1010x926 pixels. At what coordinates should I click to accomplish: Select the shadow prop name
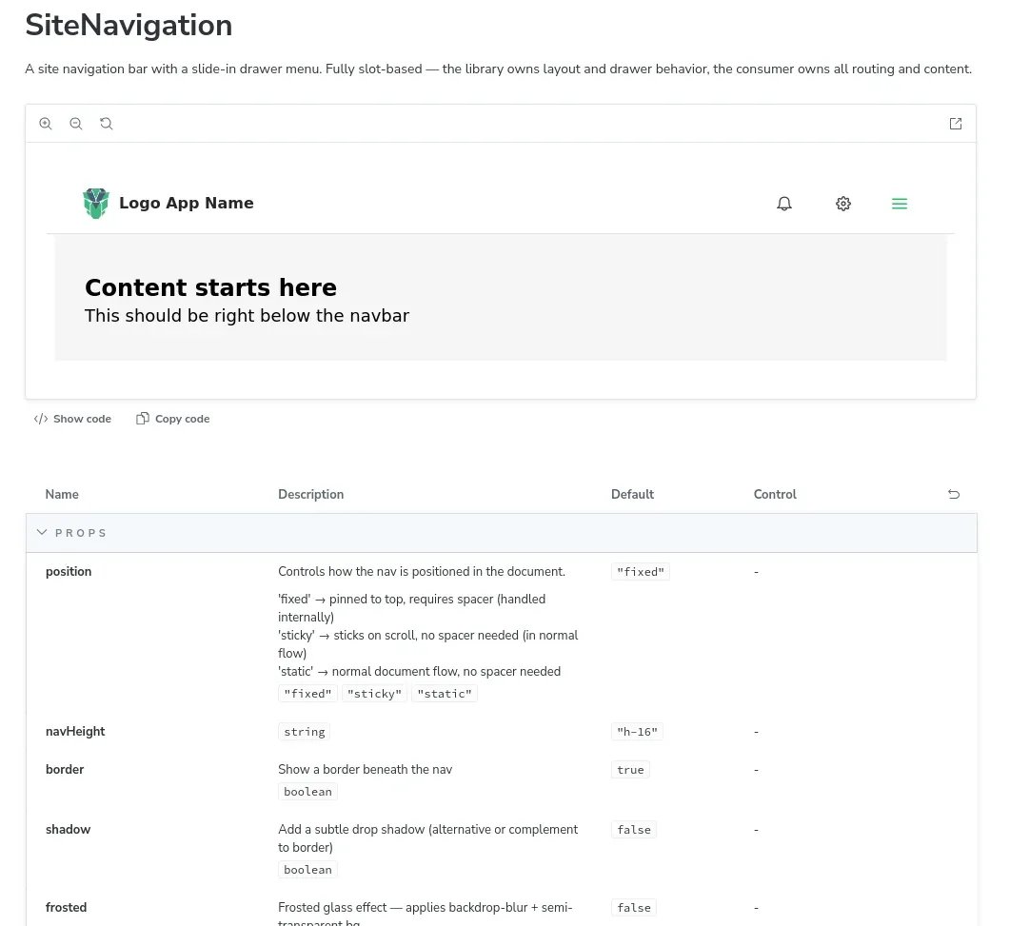(68, 829)
